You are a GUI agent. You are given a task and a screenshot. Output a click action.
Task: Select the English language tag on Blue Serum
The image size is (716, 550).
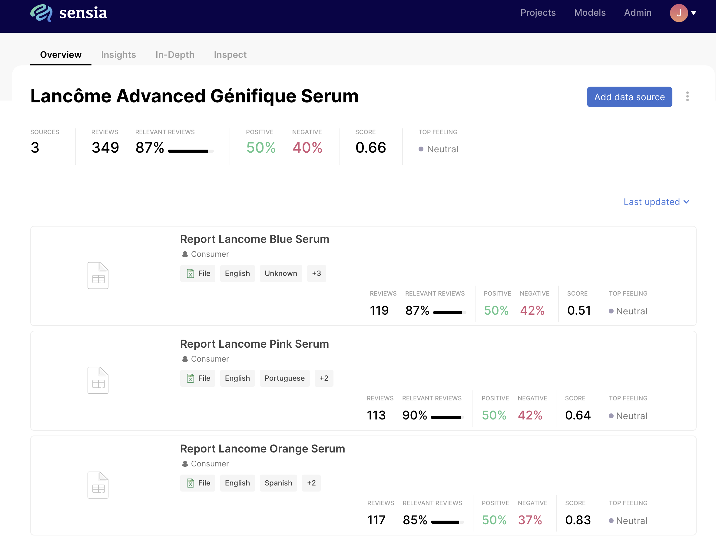coord(237,273)
